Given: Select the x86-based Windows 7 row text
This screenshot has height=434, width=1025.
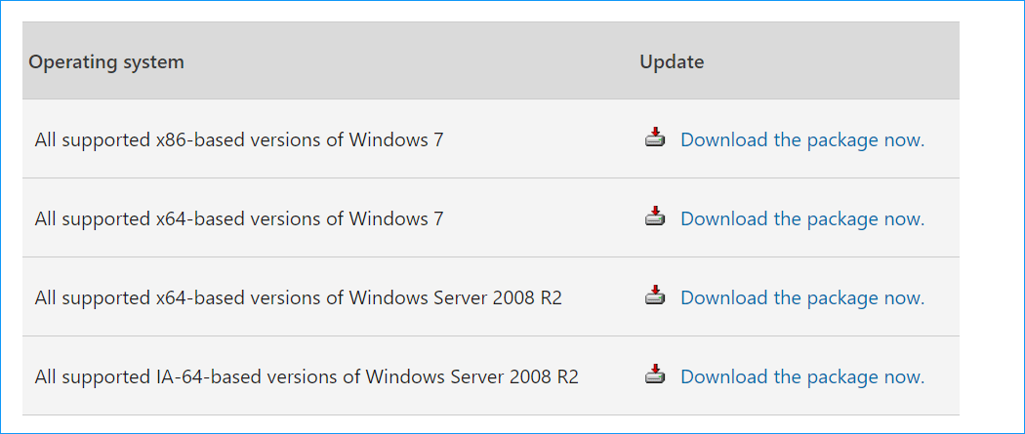Looking at the screenshot, I should point(239,139).
